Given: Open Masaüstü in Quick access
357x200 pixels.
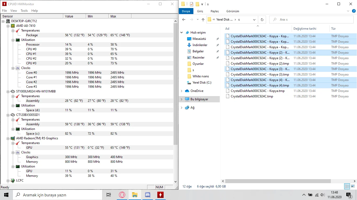Looking at the screenshot, I should point(199,39).
